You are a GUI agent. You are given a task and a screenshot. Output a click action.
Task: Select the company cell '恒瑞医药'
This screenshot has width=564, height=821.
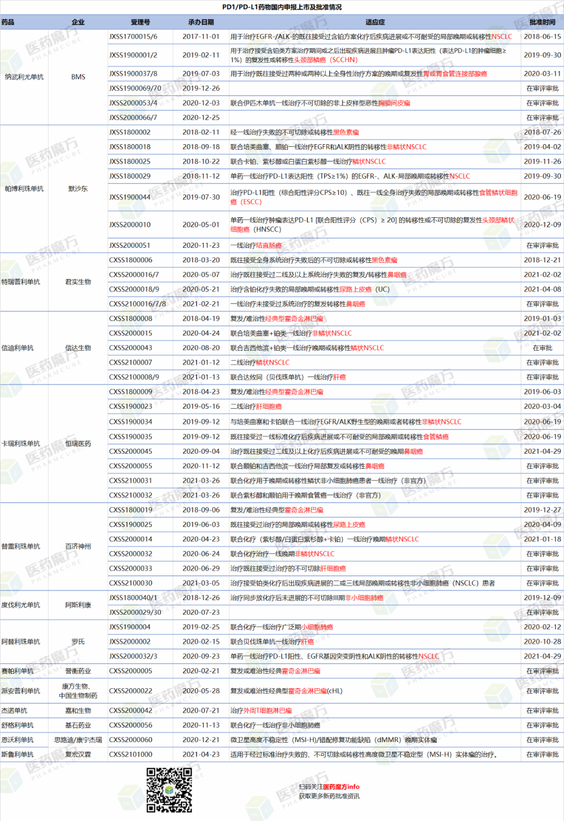coord(78,443)
